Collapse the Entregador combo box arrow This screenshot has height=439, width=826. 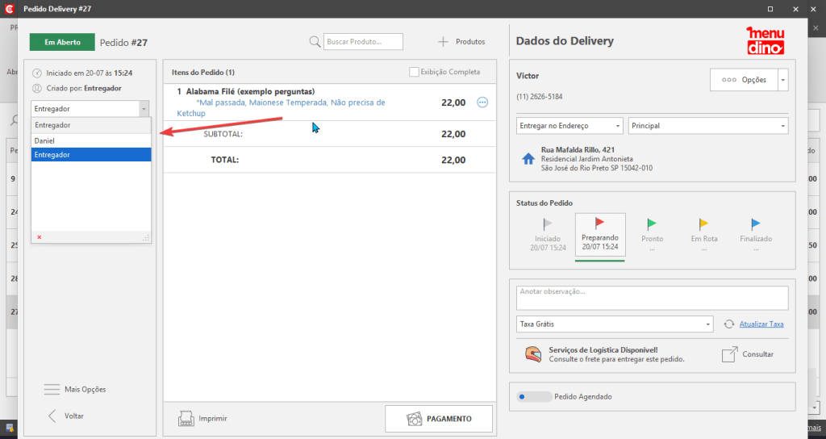tap(144, 109)
